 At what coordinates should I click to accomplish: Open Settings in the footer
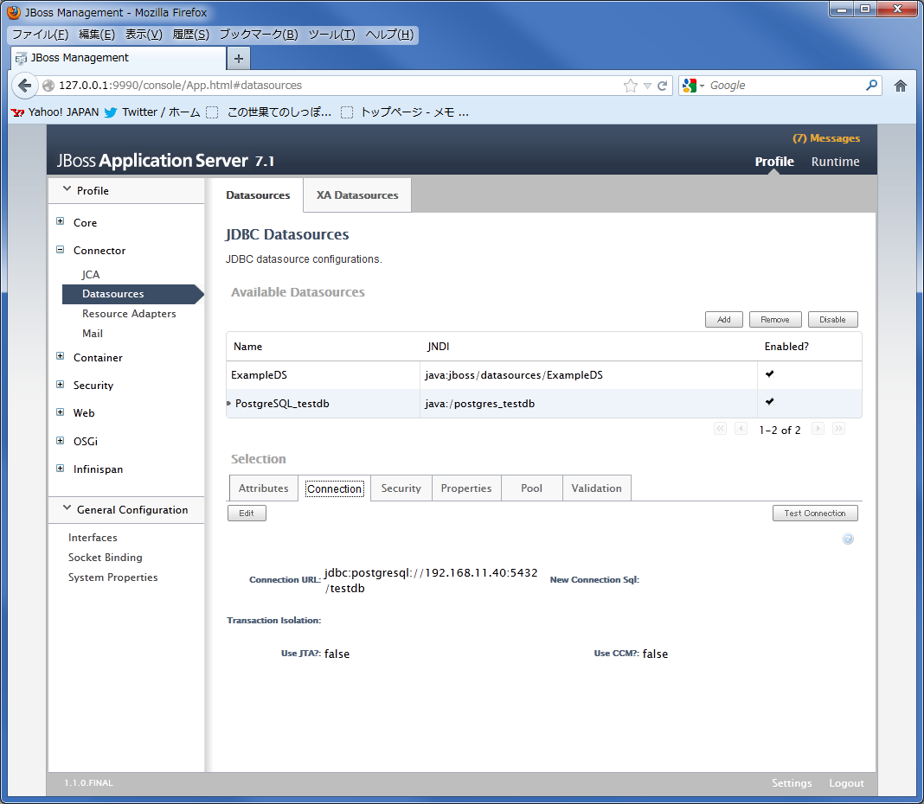pyautogui.click(x=792, y=782)
